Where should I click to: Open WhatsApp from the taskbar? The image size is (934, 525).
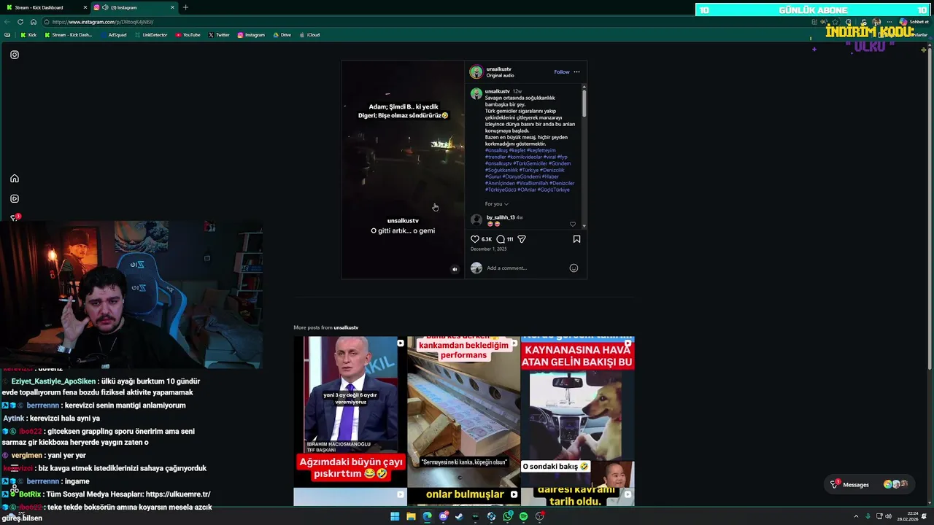507,516
